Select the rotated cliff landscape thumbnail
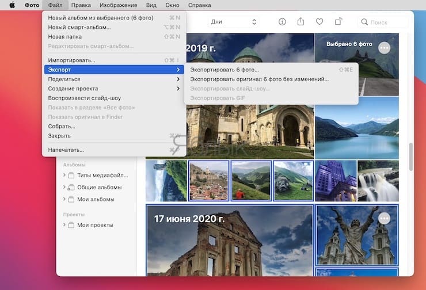Viewport: 426px width, 290px height. tap(166, 181)
